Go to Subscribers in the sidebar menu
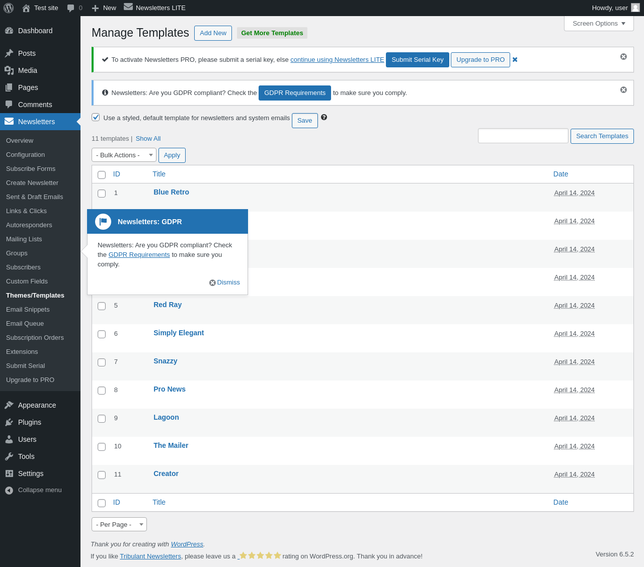The image size is (644, 567). (23, 267)
